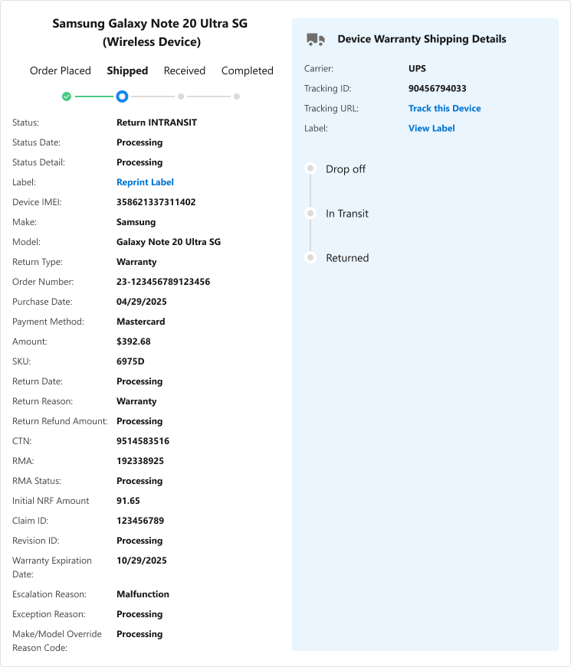Image resolution: width=571 pixels, height=667 pixels.
Task: Click the delivery truck icon
Action: point(316,40)
